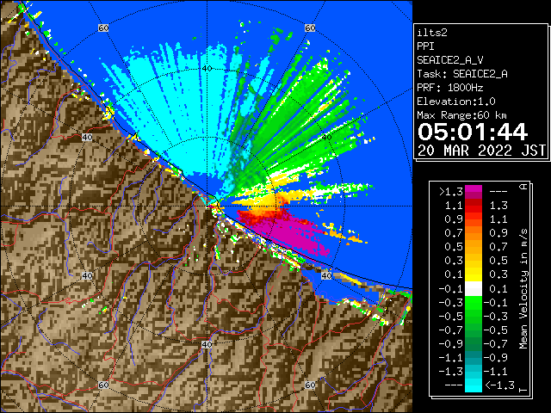This screenshot has height=413, width=551.
Task: Click the radar site name ilts2
Action: pos(432,33)
